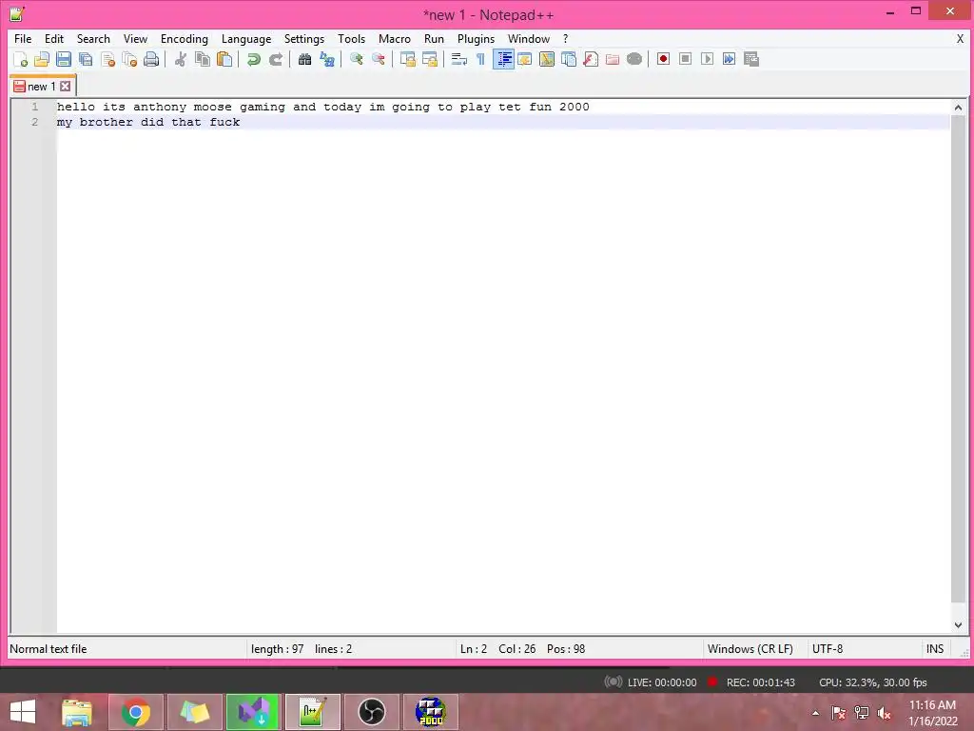
Task: Click scrollbar down arrow in editor
Action: [x=958, y=625]
